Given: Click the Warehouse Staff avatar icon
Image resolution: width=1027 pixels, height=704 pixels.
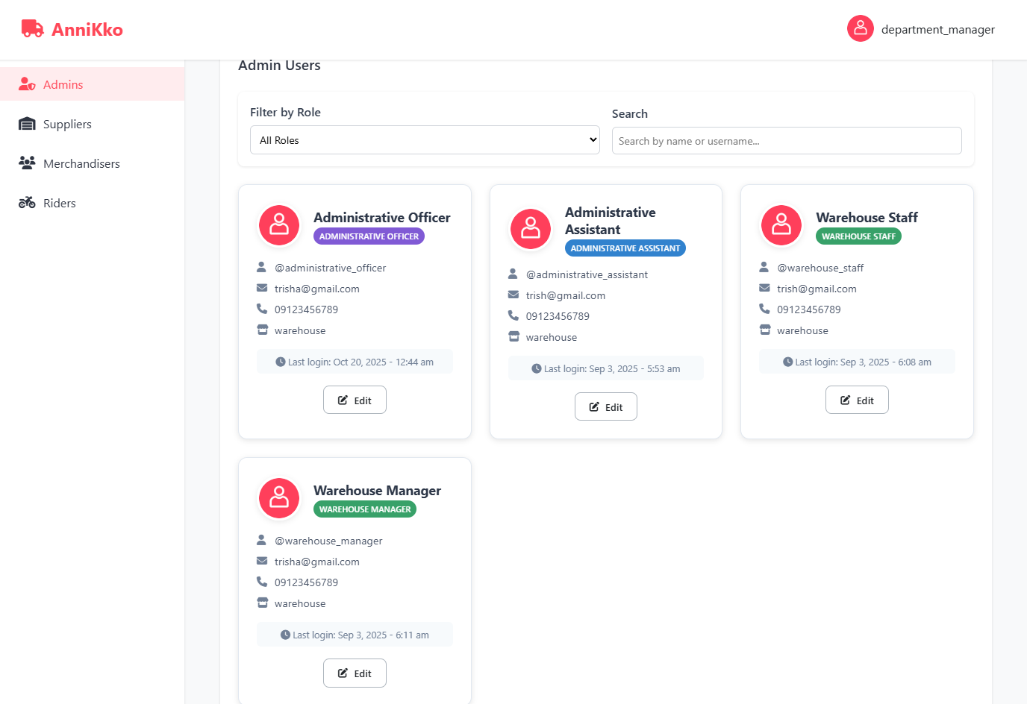Looking at the screenshot, I should tap(781, 225).
